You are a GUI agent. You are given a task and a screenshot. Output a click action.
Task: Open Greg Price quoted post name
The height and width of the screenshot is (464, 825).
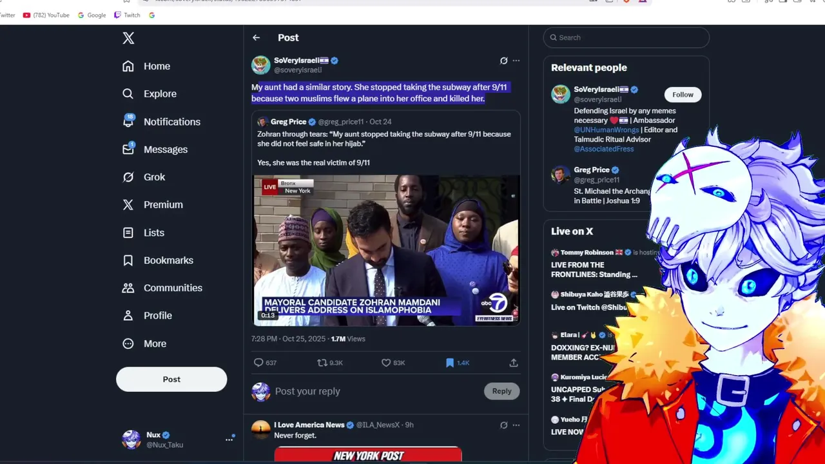288,122
